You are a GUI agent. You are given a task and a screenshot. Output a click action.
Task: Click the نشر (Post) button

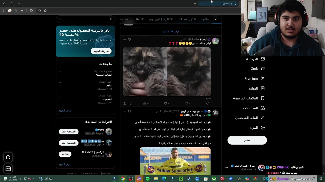[247, 140]
